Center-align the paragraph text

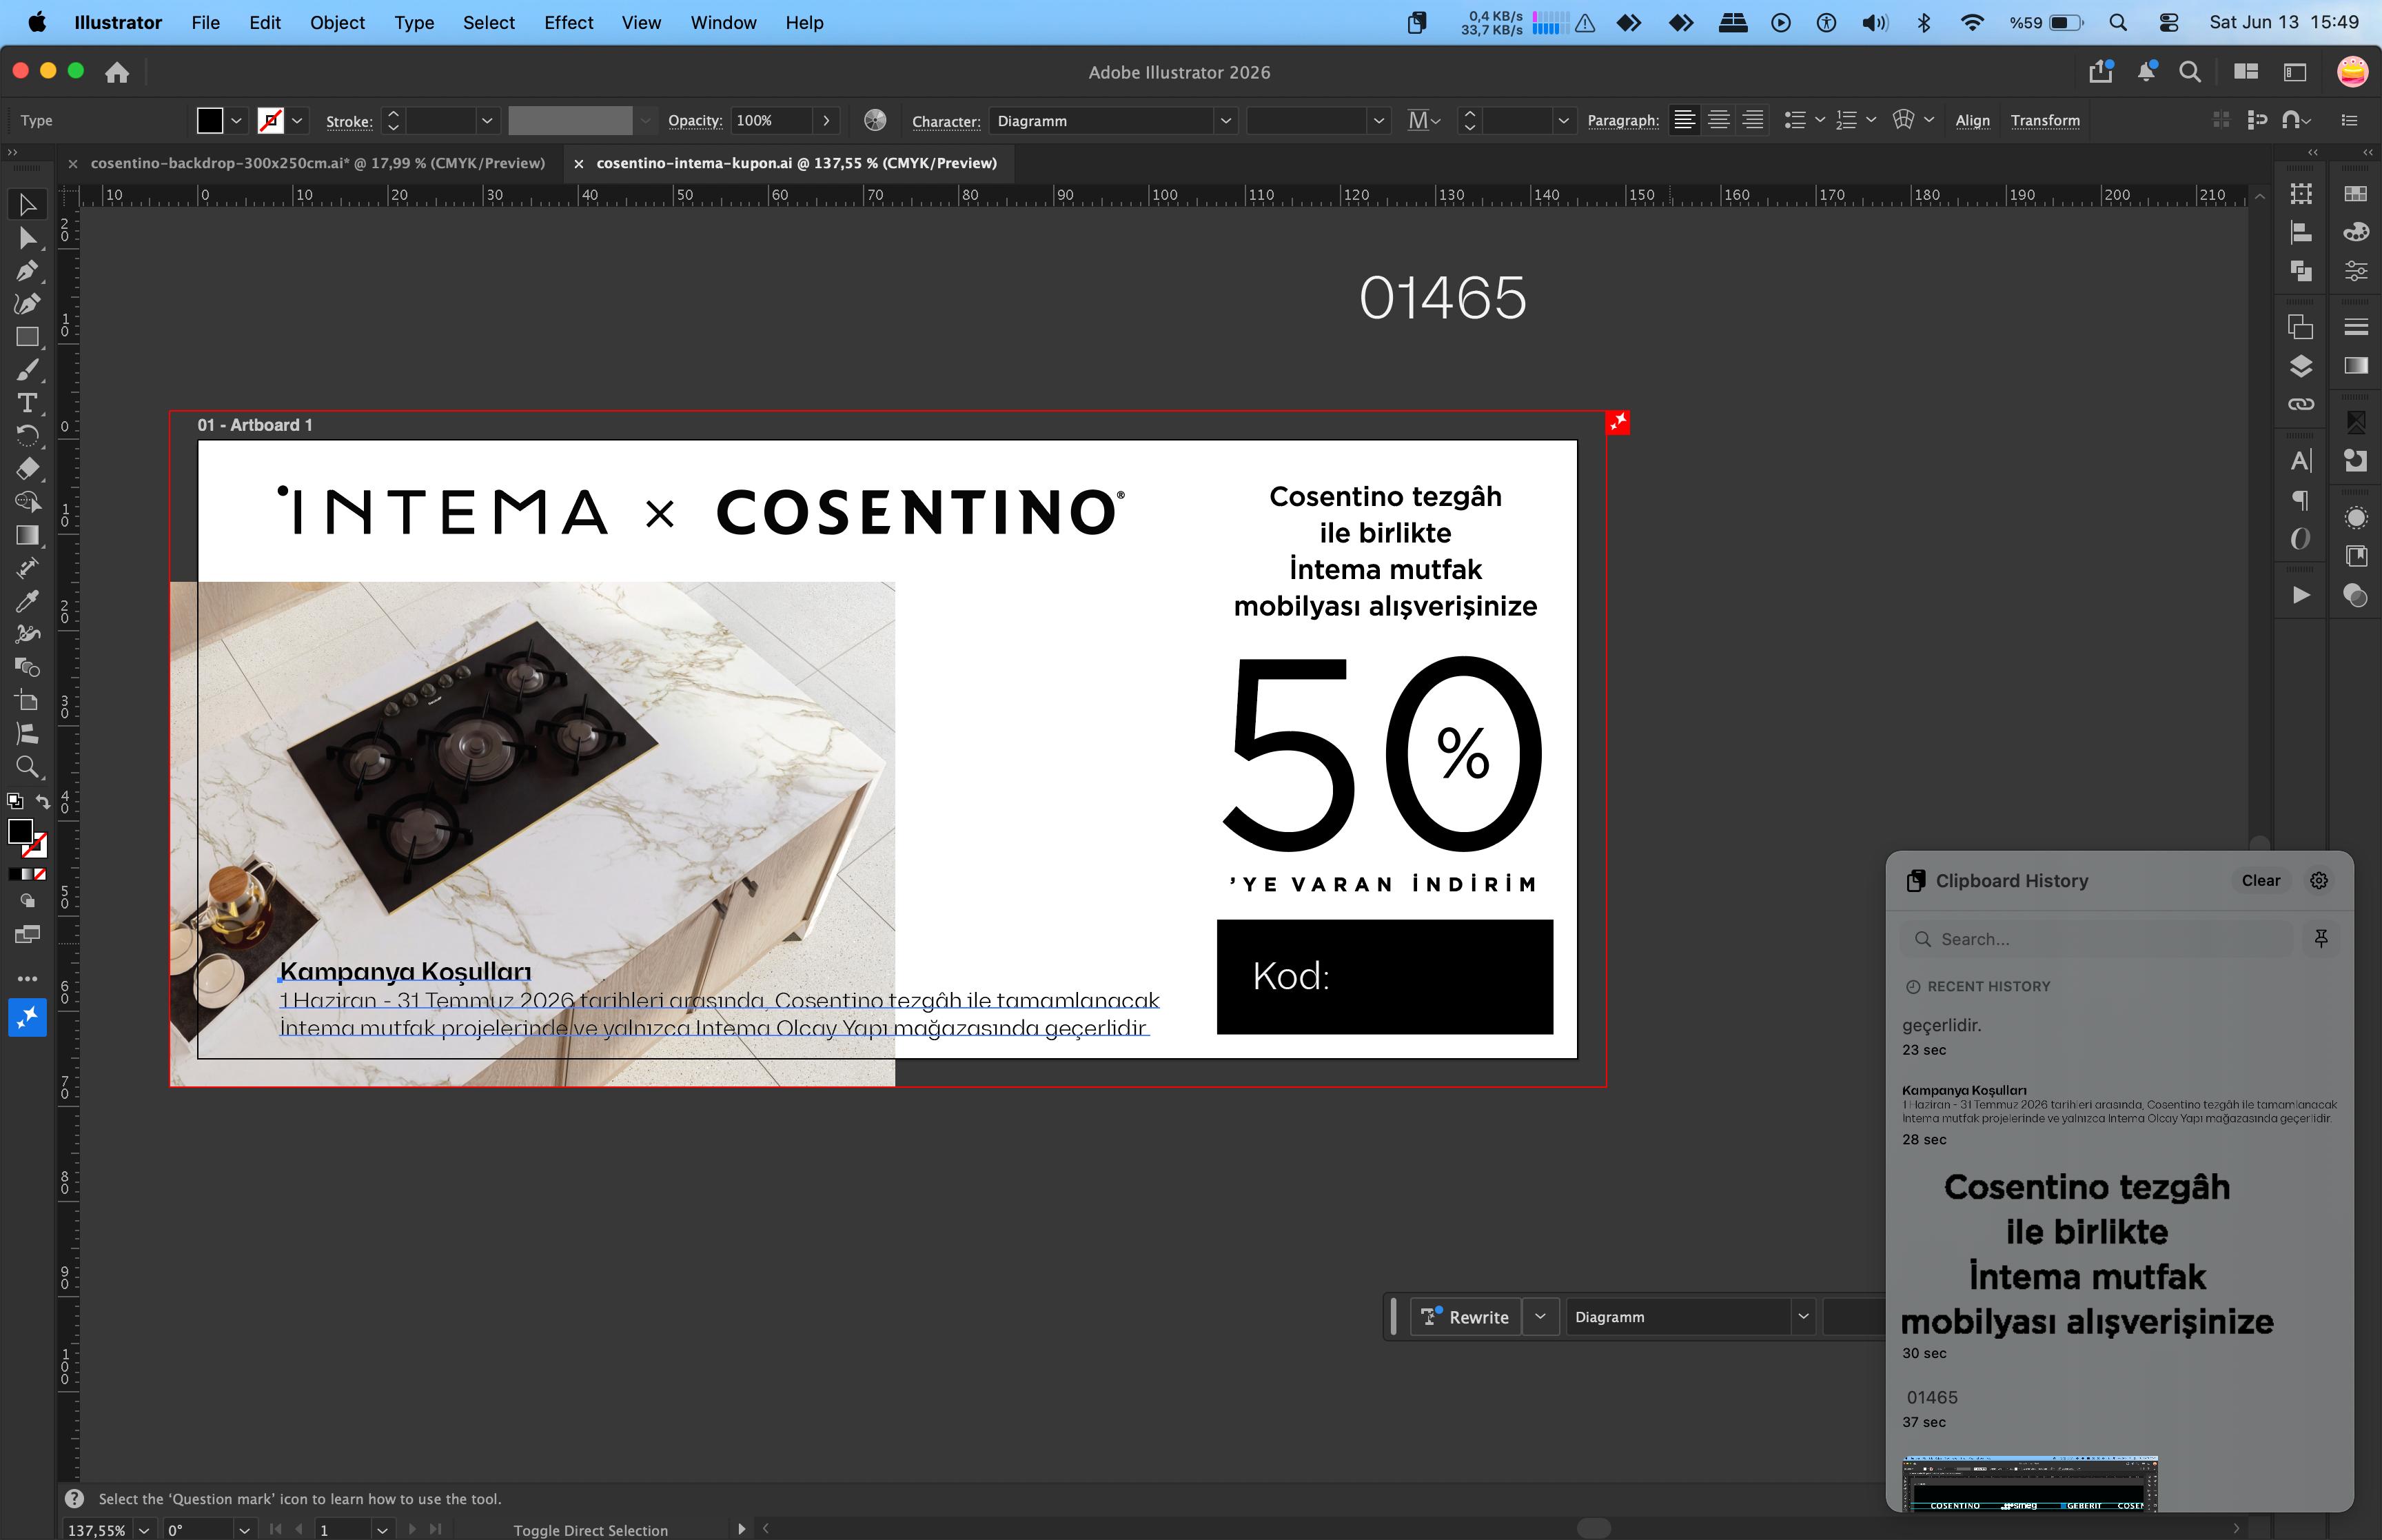tap(1718, 120)
